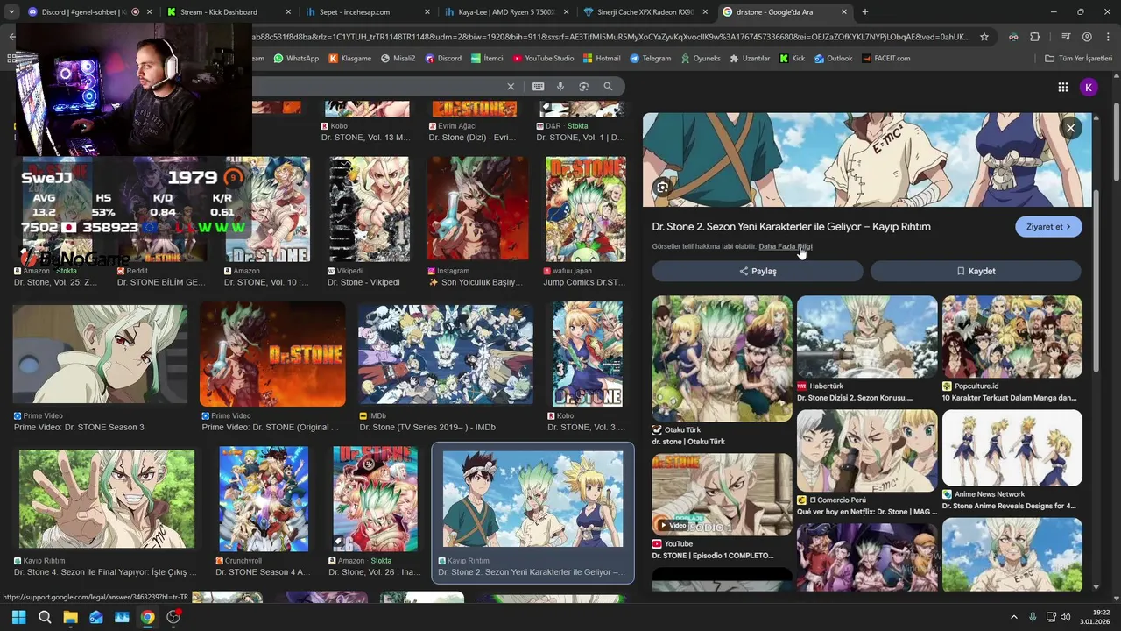The image size is (1121, 631).
Task: Open the Popculture.id related image
Action: pyautogui.click(x=1012, y=337)
